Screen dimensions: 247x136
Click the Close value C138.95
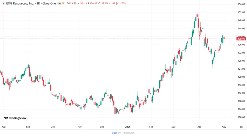click(103, 4)
